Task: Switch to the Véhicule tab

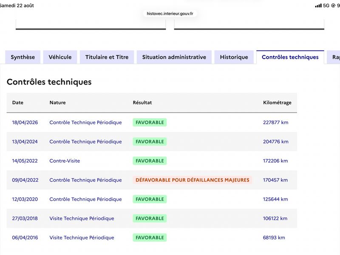Action: [x=60, y=57]
